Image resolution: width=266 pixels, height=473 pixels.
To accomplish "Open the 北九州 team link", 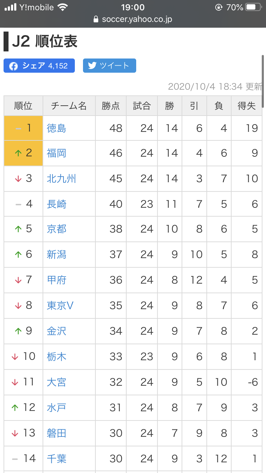I will pos(61,179).
